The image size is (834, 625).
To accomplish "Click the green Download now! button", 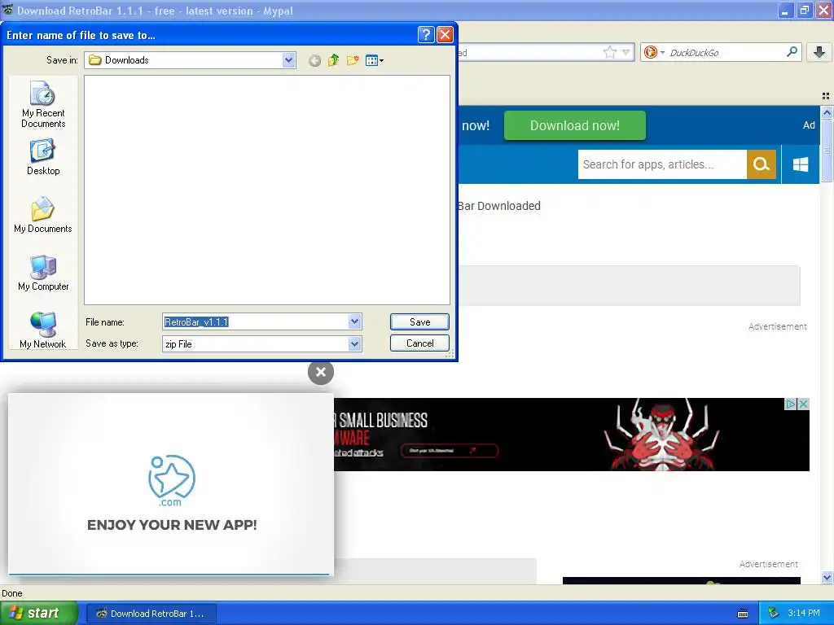I will [x=575, y=125].
